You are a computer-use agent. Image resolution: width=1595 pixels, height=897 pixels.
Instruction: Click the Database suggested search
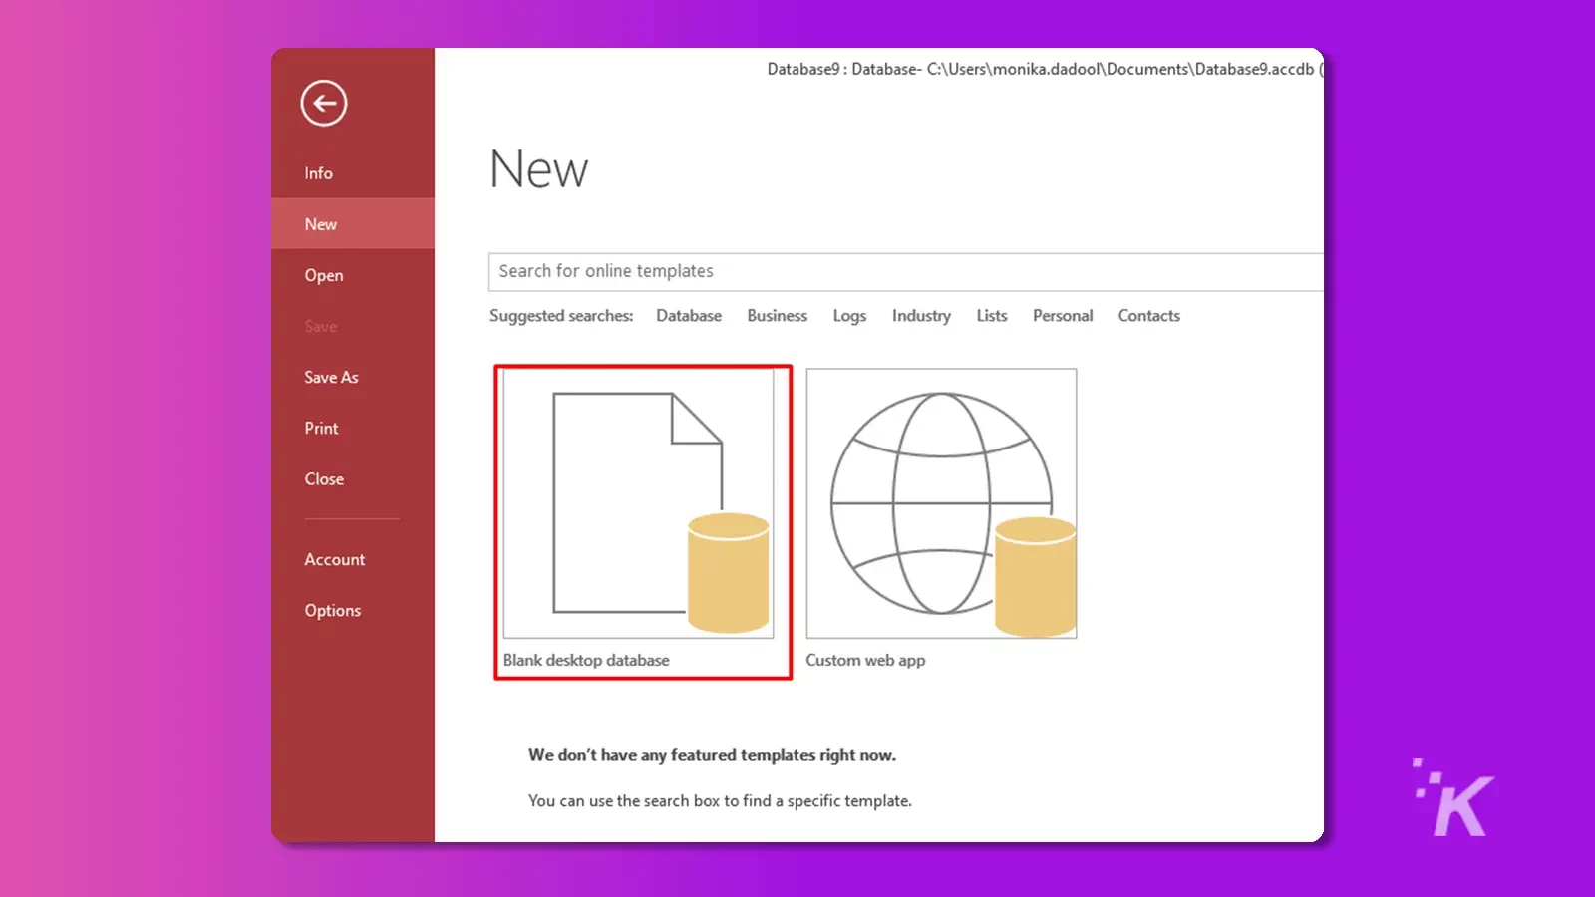(689, 316)
